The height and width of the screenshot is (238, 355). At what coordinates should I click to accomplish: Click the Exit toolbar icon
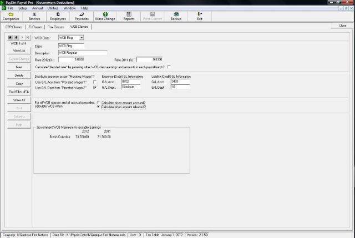point(199,16)
